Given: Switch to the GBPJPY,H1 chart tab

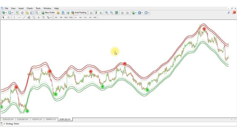Looking at the screenshot, I should click(51, 119).
